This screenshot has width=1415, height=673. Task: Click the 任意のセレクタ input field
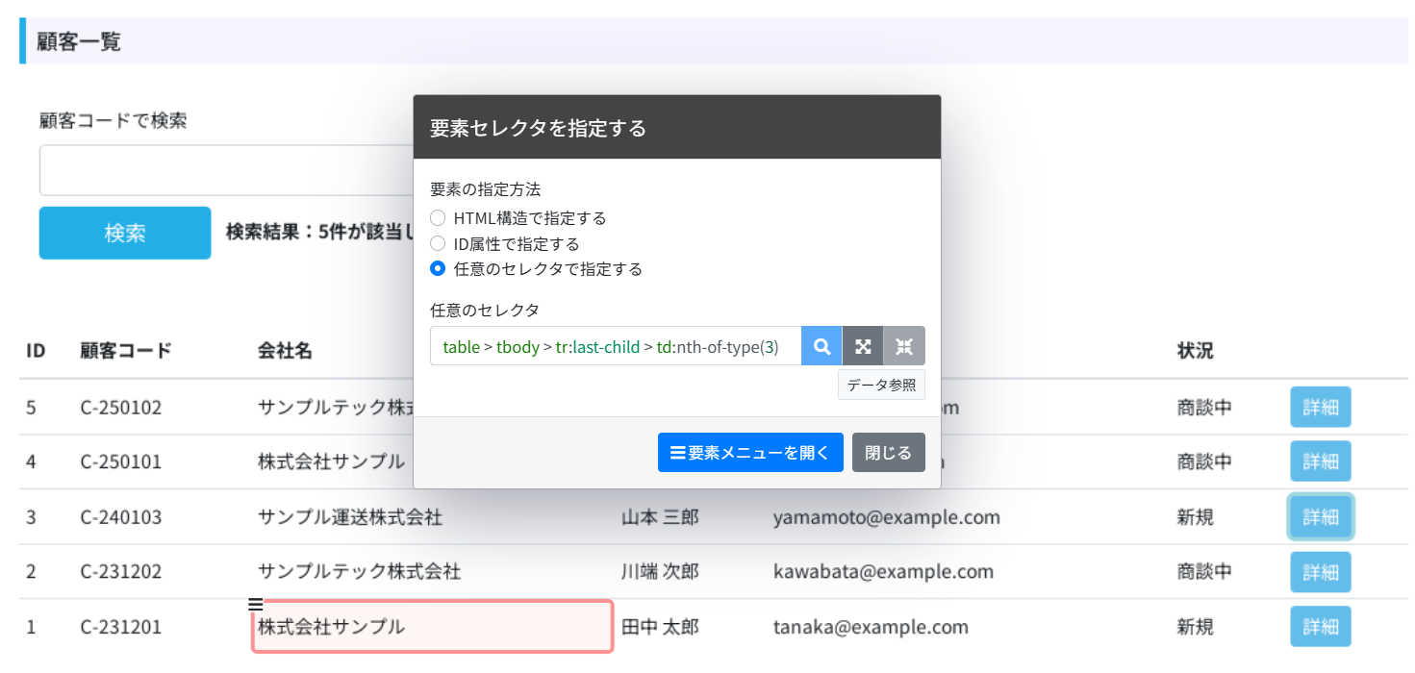[x=616, y=346]
